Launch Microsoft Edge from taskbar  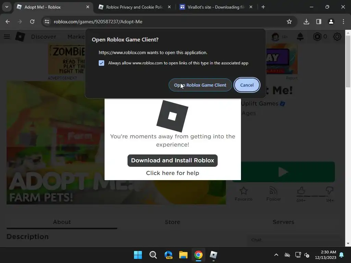[x=168, y=255]
